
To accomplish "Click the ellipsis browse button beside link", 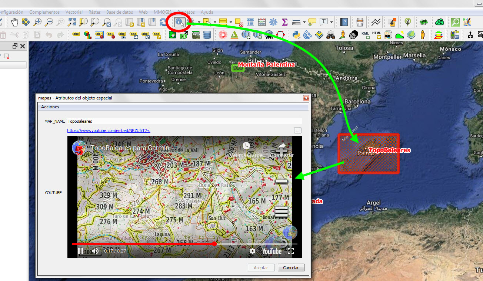I will [298, 130].
